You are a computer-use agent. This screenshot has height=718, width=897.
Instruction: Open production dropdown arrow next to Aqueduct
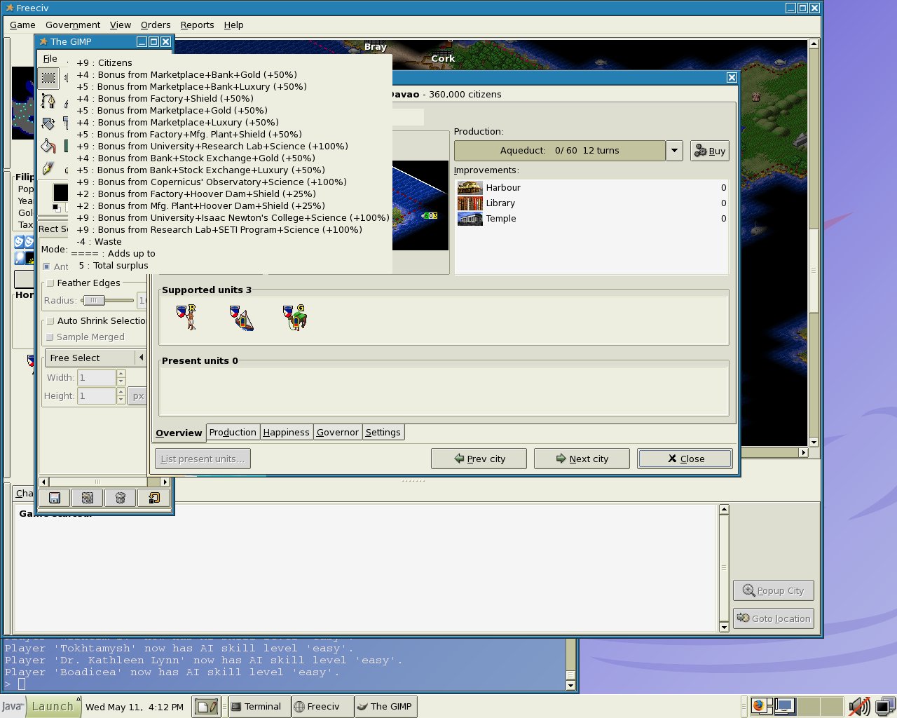tap(674, 151)
